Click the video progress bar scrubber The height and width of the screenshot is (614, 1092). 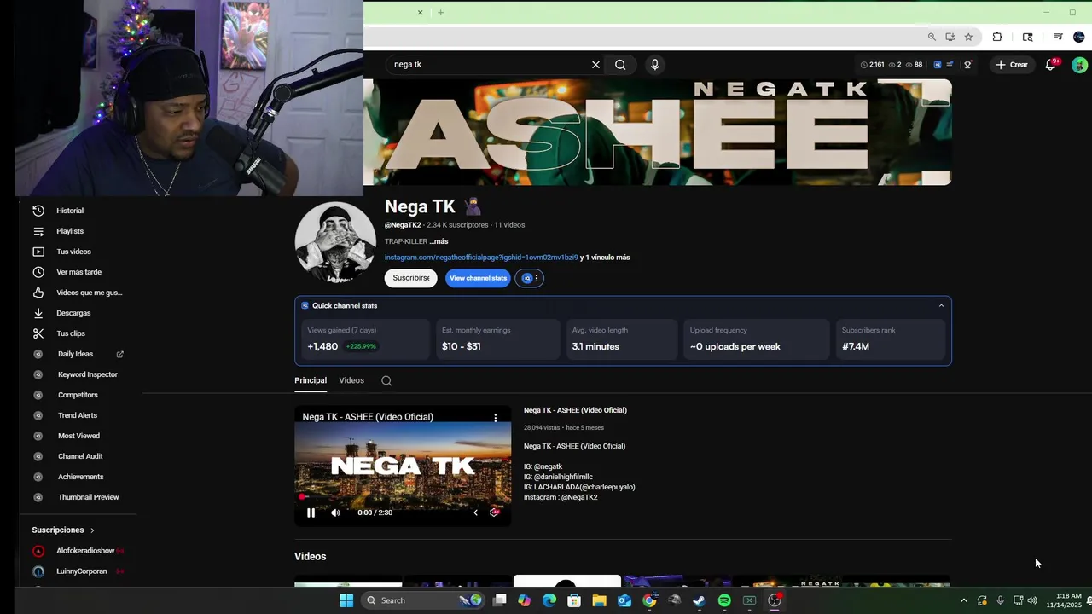tap(300, 496)
